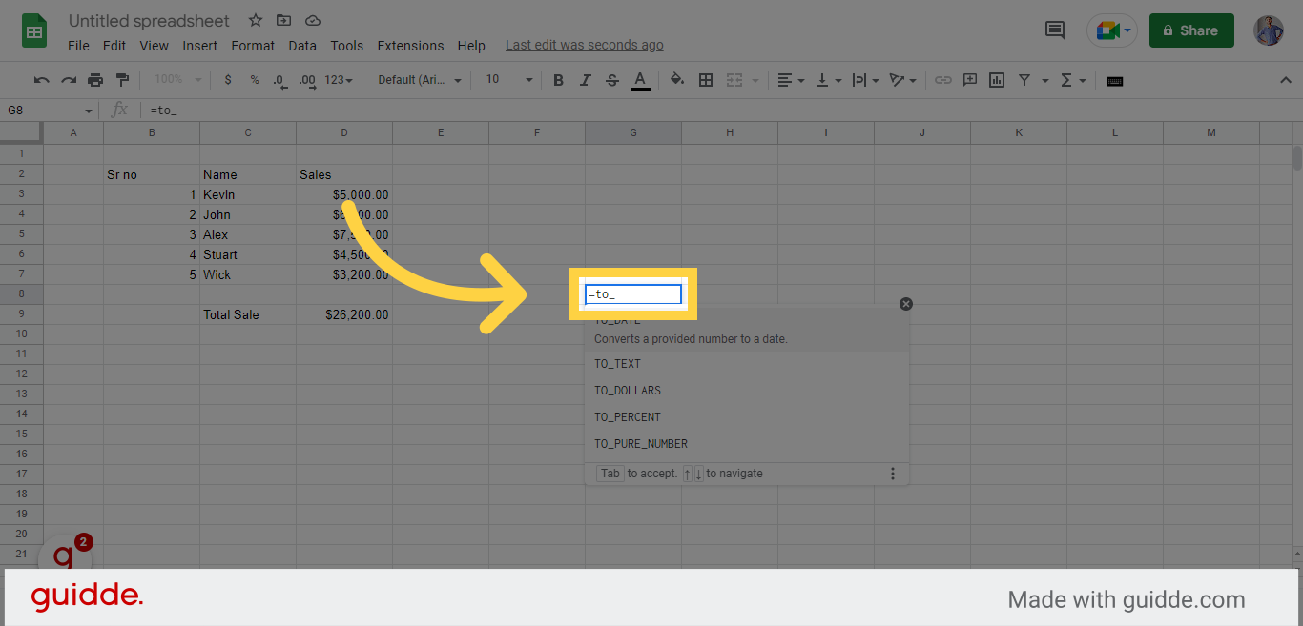Open the Google Sheets home icon
Viewport: 1303px width, 626px height.
34,30
